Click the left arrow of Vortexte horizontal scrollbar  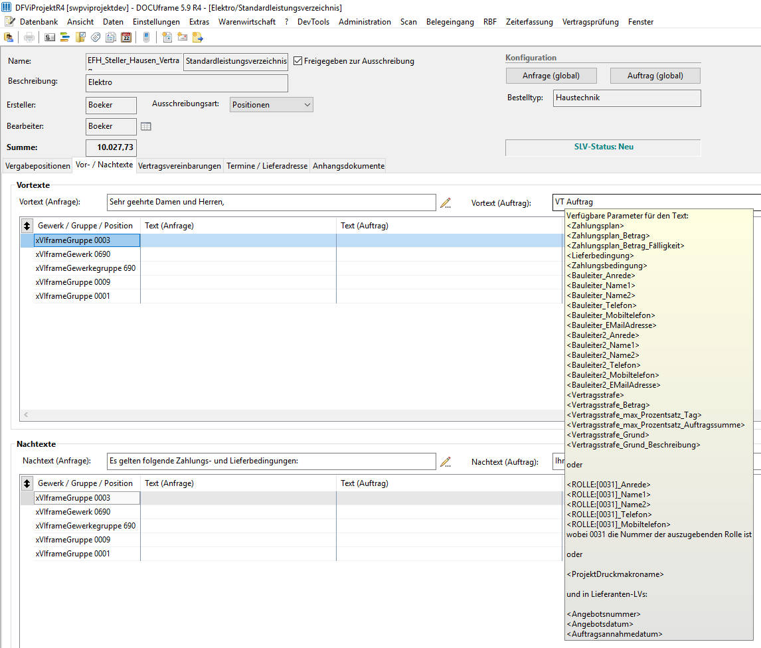click(x=26, y=415)
